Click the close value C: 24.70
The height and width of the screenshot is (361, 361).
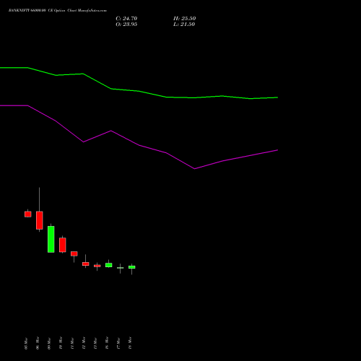coord(126,19)
